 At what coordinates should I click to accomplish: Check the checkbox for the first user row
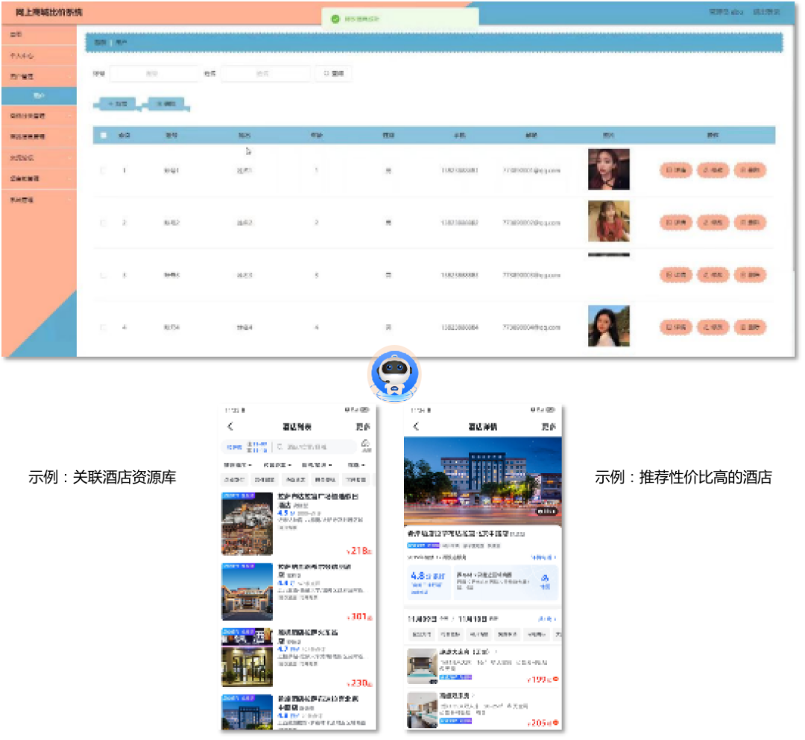pyautogui.click(x=102, y=170)
